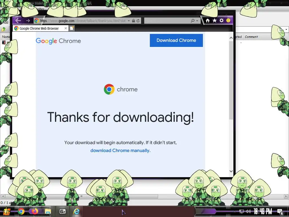Launch Google Chrome from the taskbar

[21, 211]
